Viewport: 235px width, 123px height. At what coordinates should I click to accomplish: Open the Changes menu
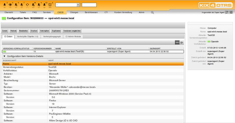pos(74,12)
